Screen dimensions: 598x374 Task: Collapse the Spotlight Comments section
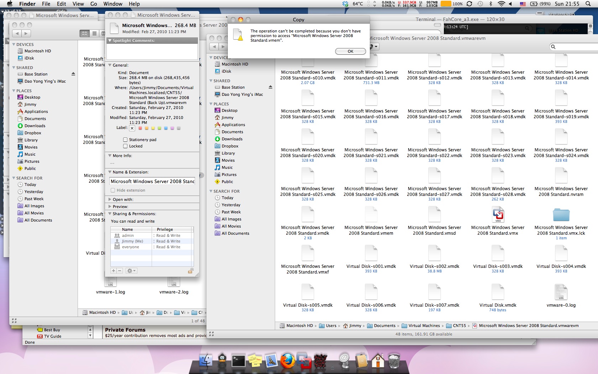point(110,41)
